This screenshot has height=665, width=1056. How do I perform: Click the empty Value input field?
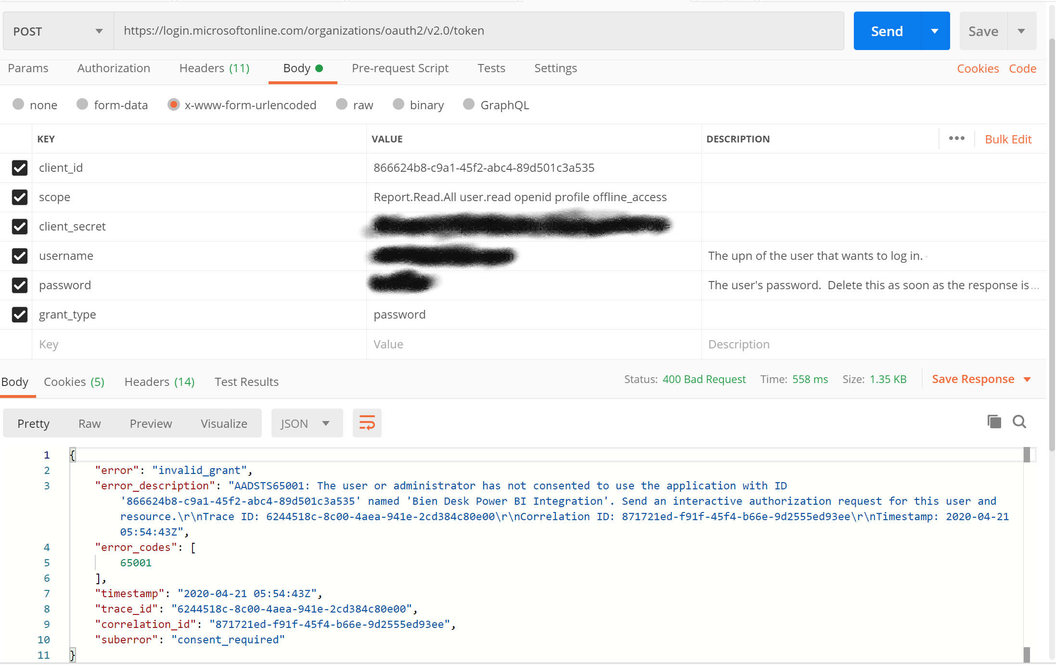533,345
